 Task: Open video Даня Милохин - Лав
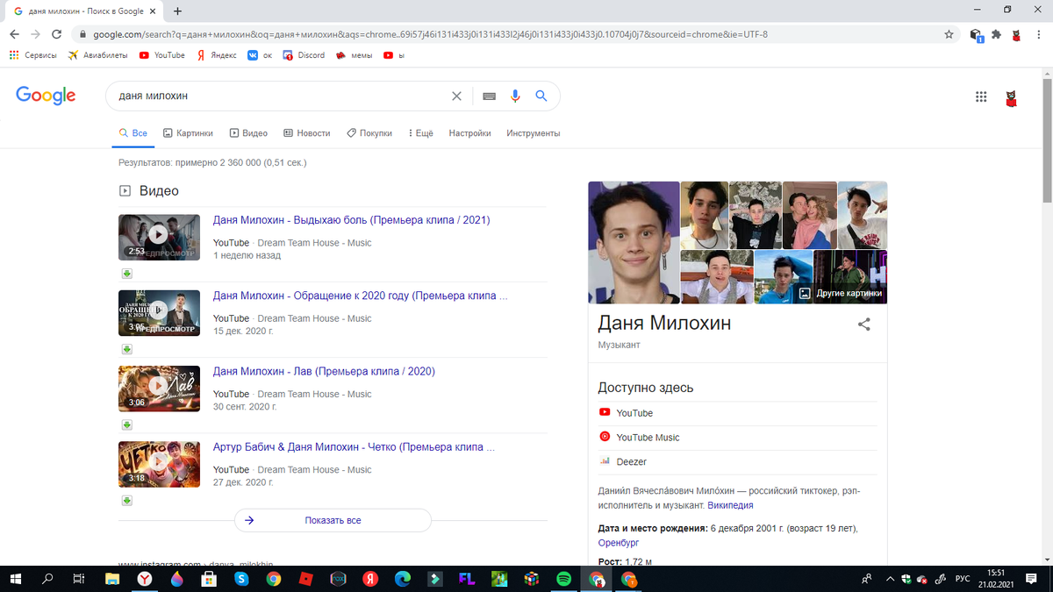click(x=324, y=371)
